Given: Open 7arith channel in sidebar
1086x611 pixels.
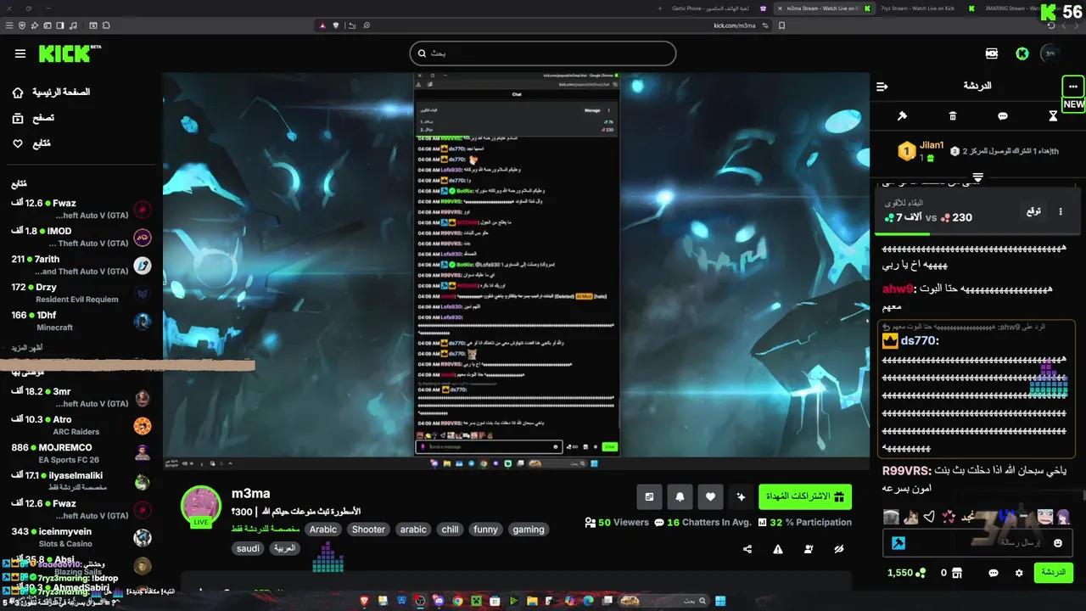Looking at the screenshot, I should coord(81,266).
